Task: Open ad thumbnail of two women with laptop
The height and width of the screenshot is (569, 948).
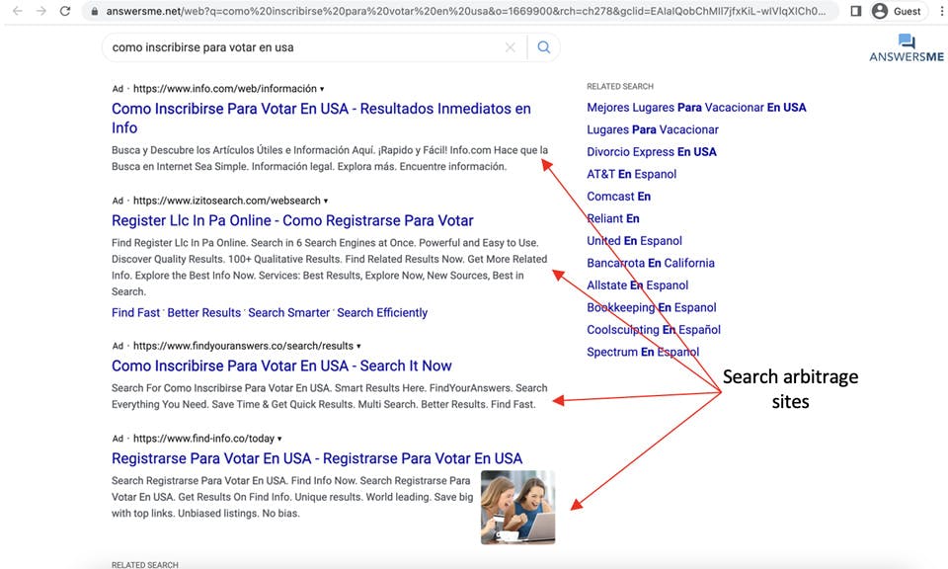Action: point(517,508)
